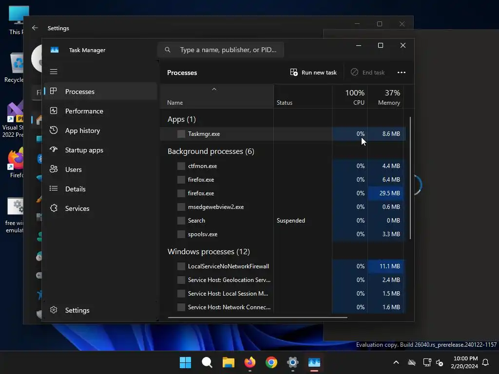Collapse the Background processes (6) group
The height and width of the screenshot is (374, 499).
click(x=211, y=151)
